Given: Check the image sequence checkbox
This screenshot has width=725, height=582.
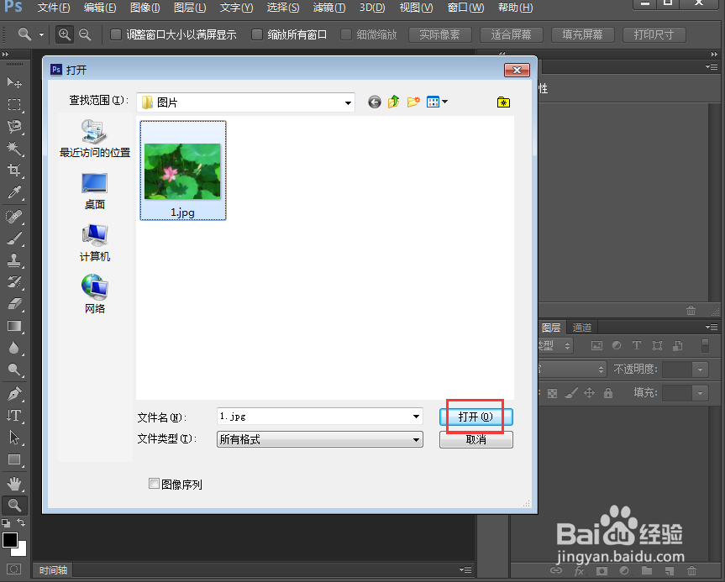Looking at the screenshot, I should (154, 484).
